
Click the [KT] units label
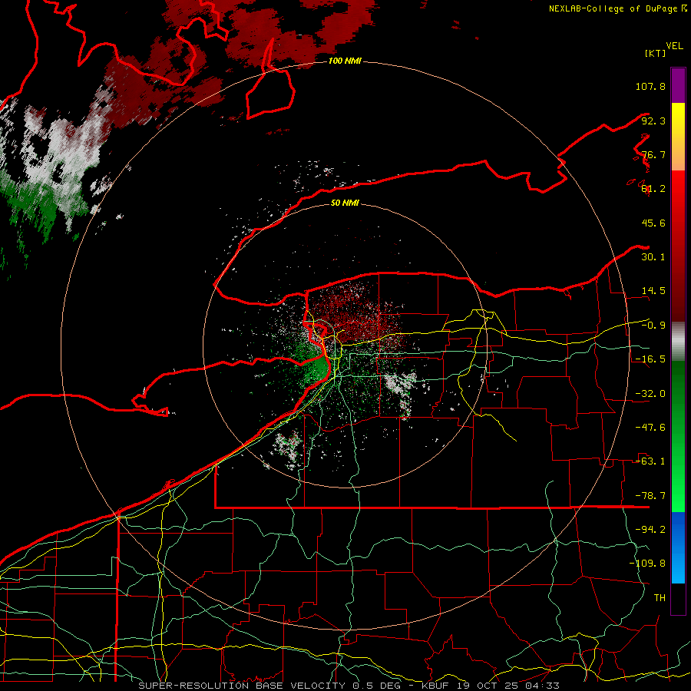[x=656, y=53]
